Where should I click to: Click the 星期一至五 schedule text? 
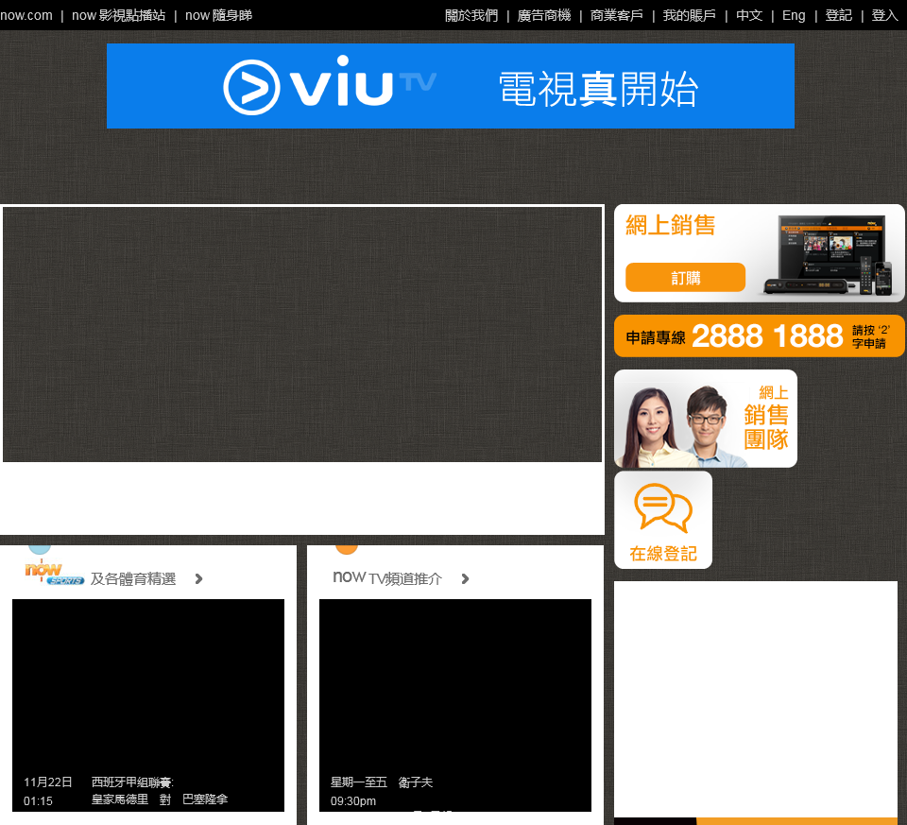click(x=359, y=782)
